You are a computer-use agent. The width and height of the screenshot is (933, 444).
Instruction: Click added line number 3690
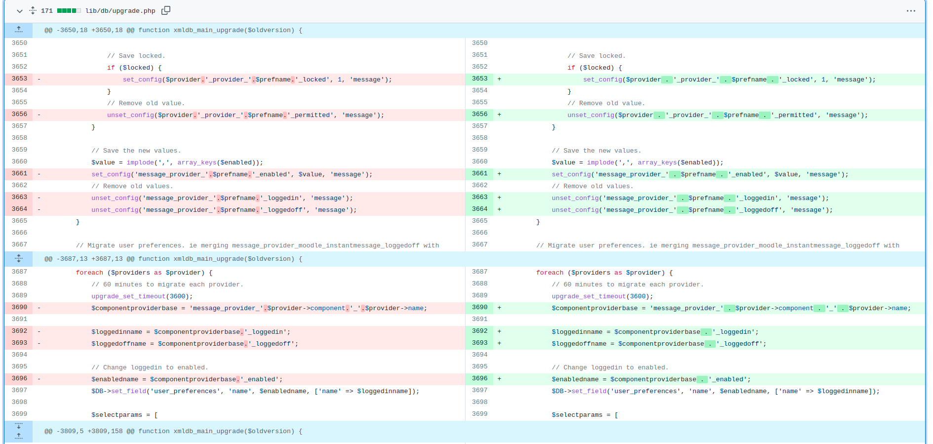[x=479, y=308]
